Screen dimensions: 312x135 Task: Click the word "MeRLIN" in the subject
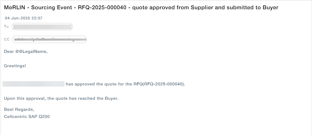[14, 8]
